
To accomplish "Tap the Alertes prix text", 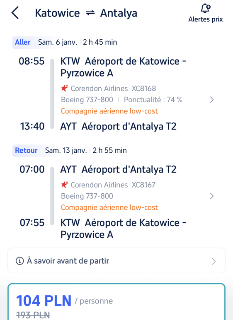I will pyautogui.click(x=205, y=19).
